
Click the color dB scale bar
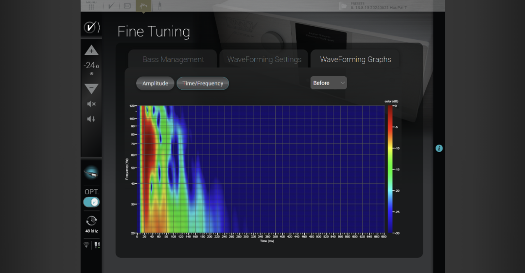coord(390,169)
